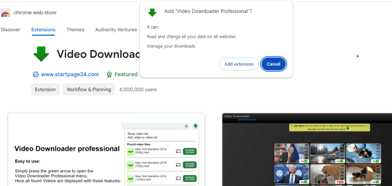
Task: Cancel the add extension dialog
Action: pyautogui.click(x=273, y=64)
